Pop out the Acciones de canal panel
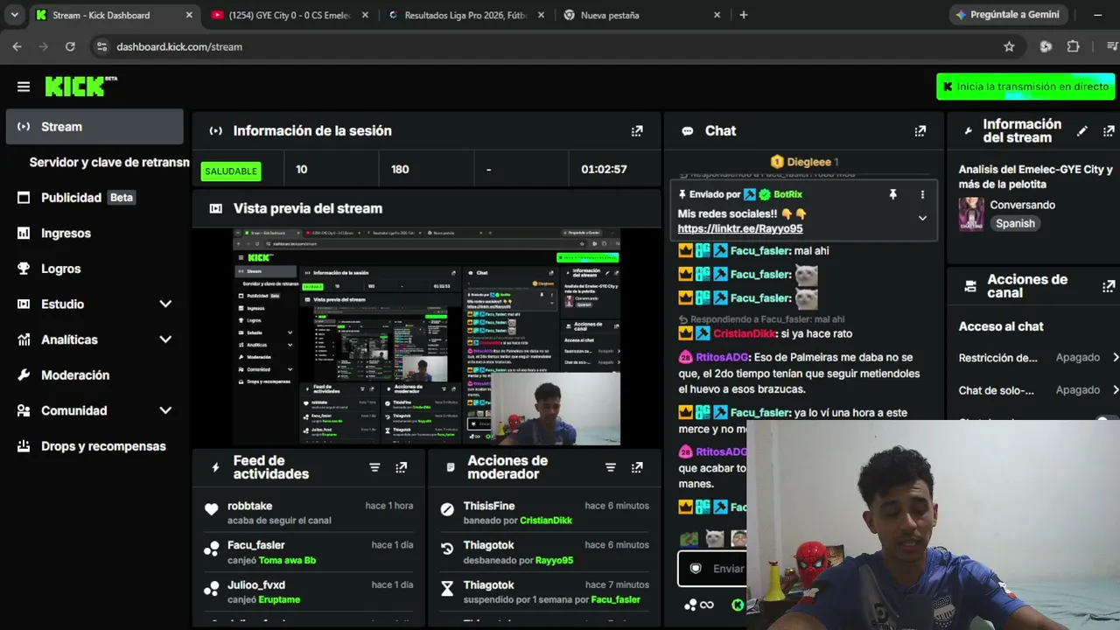Viewport: 1120px width, 630px height. point(1109,286)
